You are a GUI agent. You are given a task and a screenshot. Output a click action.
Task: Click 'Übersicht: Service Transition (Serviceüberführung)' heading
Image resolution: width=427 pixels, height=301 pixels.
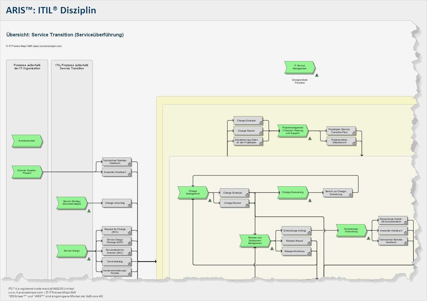(65, 35)
